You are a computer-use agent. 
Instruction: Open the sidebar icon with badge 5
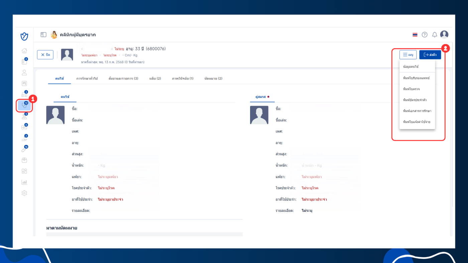(x=24, y=116)
